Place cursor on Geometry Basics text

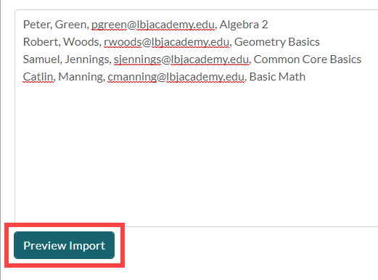(277, 42)
